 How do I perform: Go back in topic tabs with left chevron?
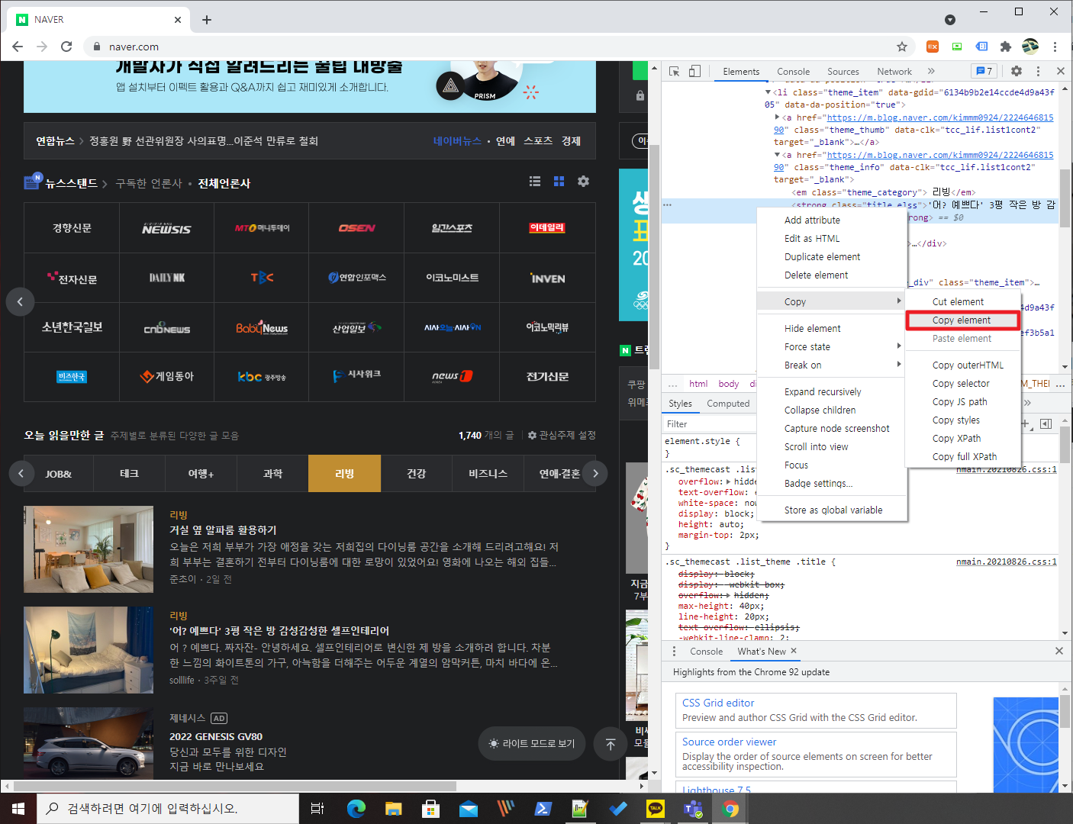tap(21, 474)
